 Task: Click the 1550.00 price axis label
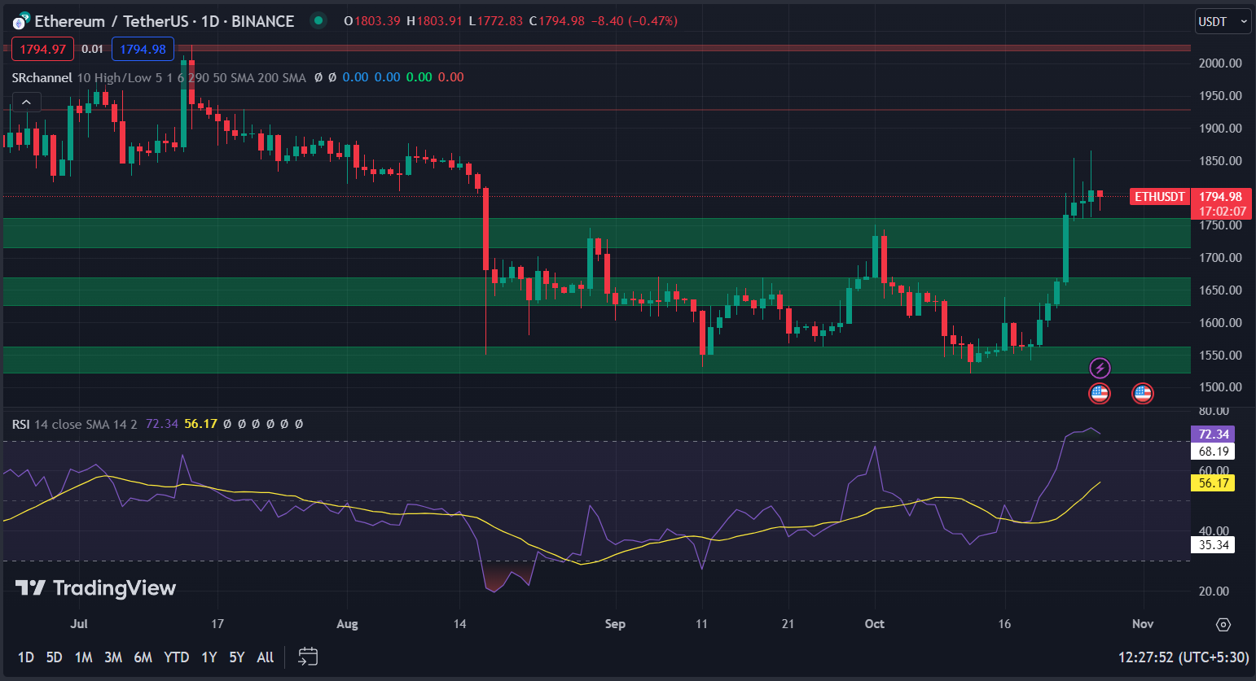[x=1220, y=356]
